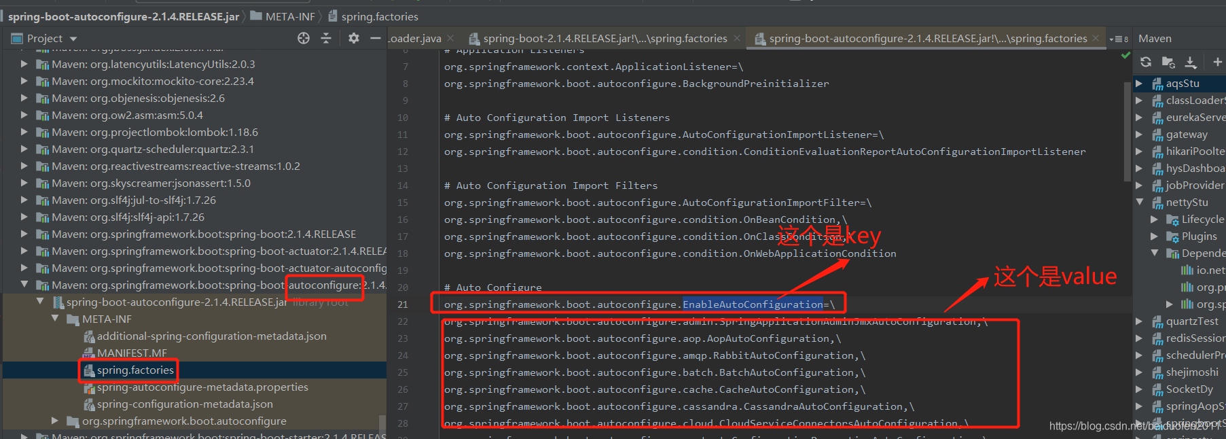Screen dimensions: 1226x439
Task: Generate sources and update folders in Maven
Action: 1168,62
